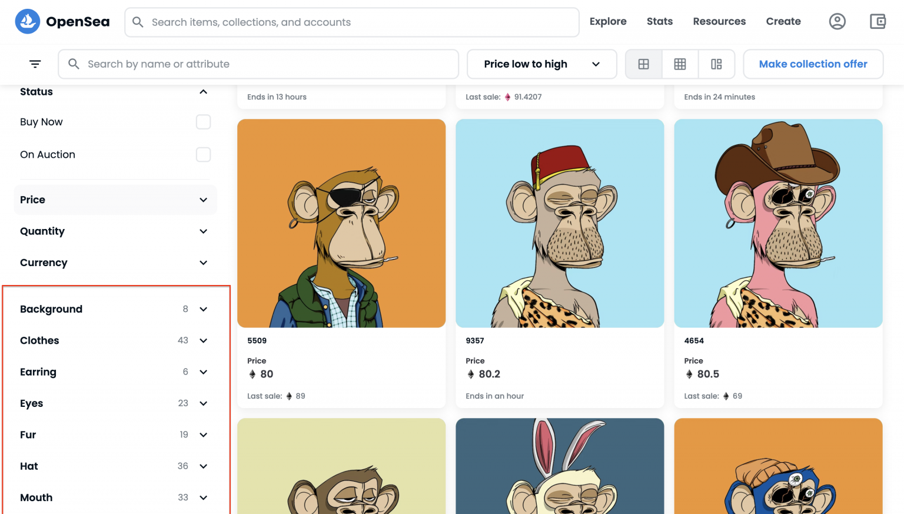
Task: Select the large grid view icon
Action: click(x=643, y=64)
